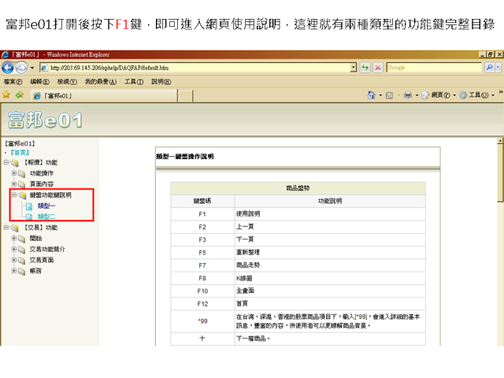
Task: Expand the 頁面內容 tree node
Action: (x=14, y=184)
